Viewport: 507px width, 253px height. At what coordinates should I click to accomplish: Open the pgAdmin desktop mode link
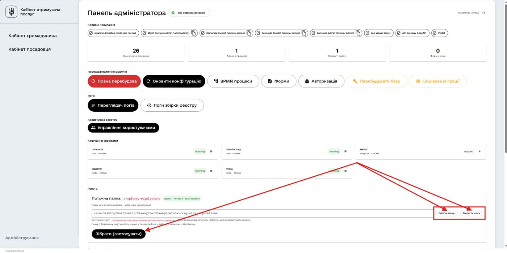coord(113,33)
